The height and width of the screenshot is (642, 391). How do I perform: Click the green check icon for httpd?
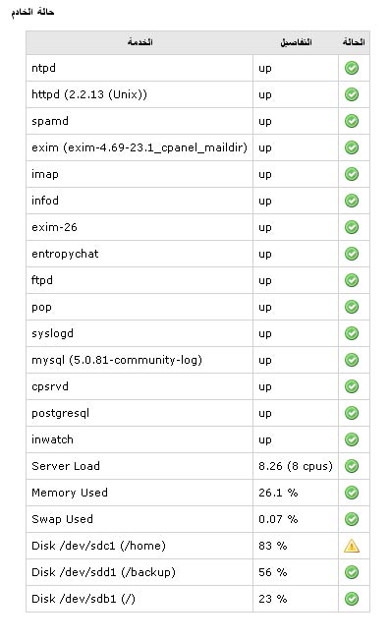coord(352,94)
